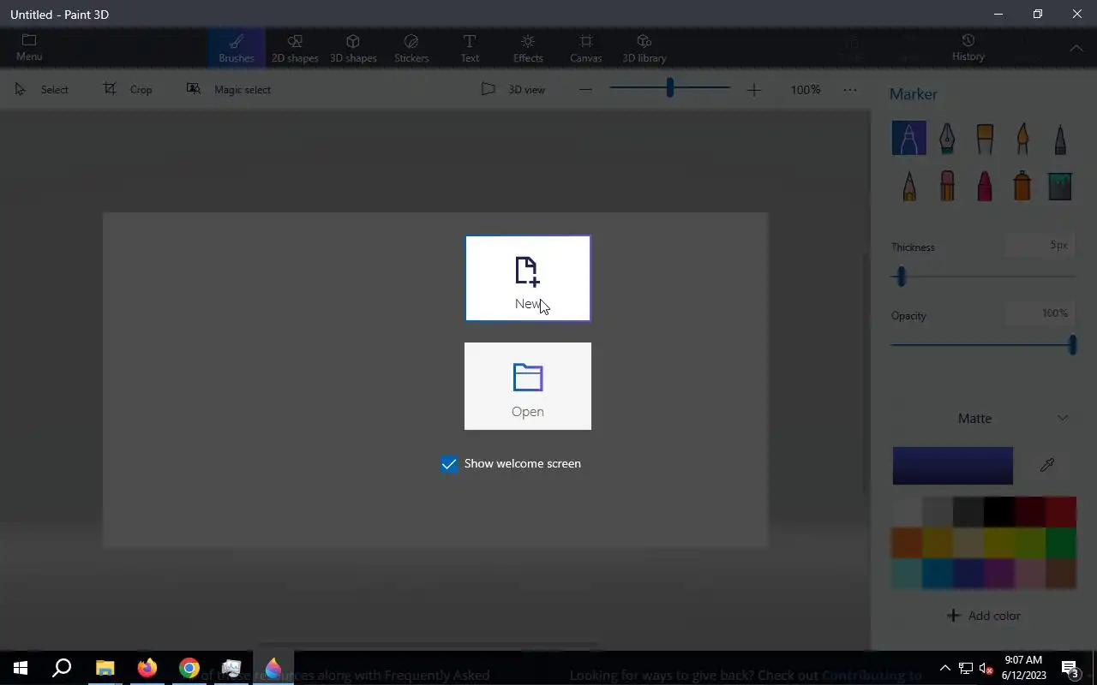
Task: Choose the Oil brush
Action: [985, 138]
